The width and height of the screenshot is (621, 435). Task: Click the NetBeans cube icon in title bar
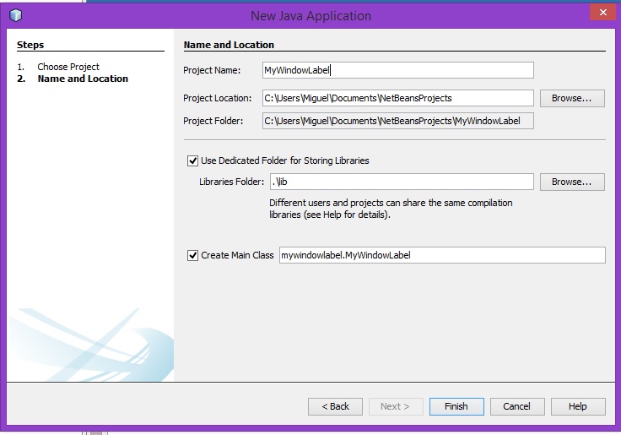click(17, 15)
